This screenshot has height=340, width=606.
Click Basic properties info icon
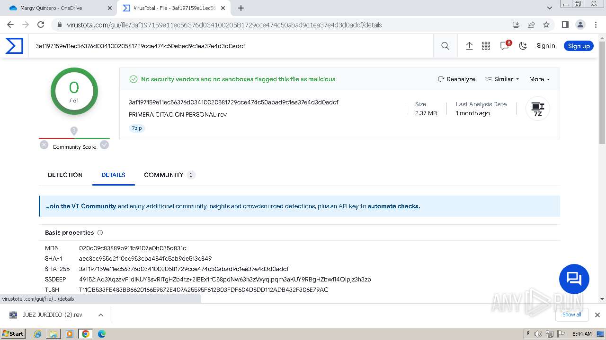click(100, 233)
